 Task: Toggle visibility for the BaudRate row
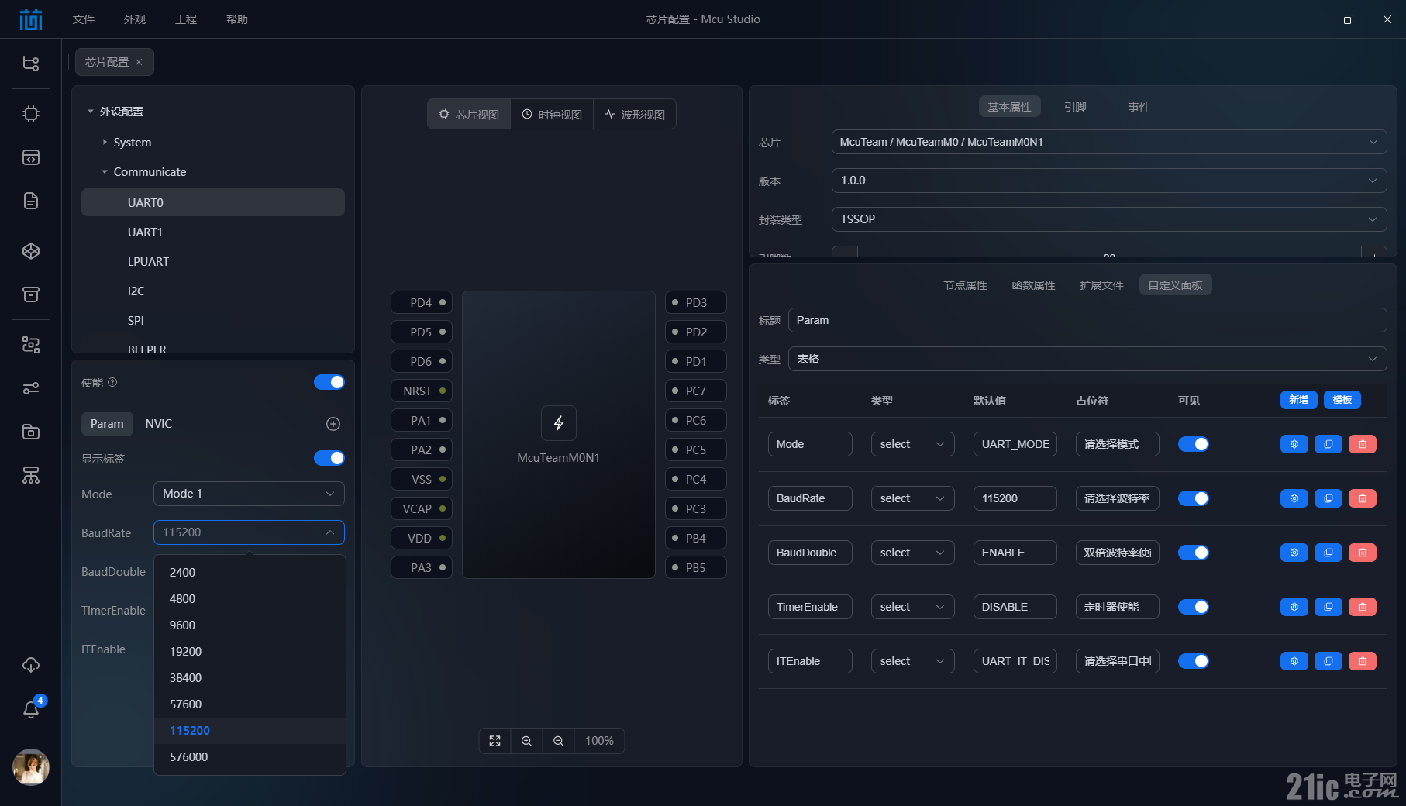(1194, 498)
